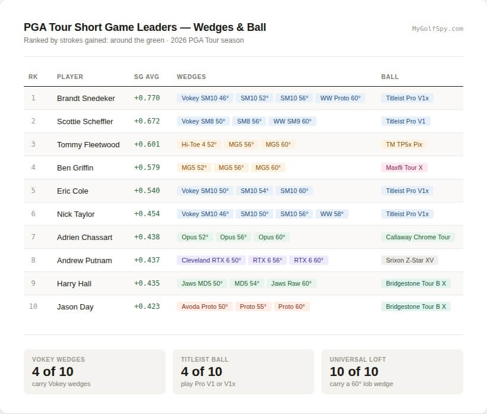Image resolution: width=487 pixels, height=414 pixels.
Task: Select the Maxfli Tour X ball tag
Action: tap(404, 168)
